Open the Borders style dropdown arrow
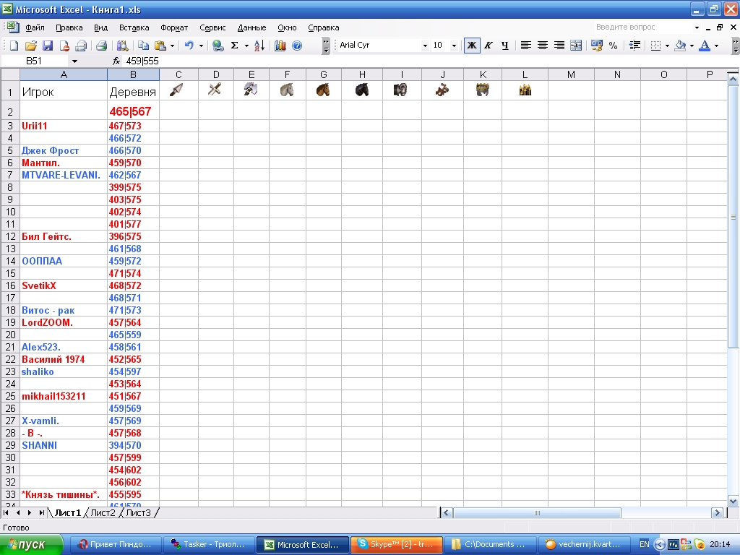Viewport: 740px width, 555px height. click(x=667, y=46)
